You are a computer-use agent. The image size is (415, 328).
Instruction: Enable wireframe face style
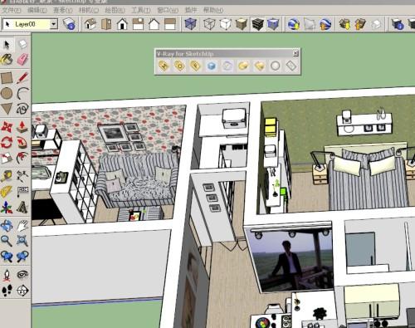tap(209, 24)
